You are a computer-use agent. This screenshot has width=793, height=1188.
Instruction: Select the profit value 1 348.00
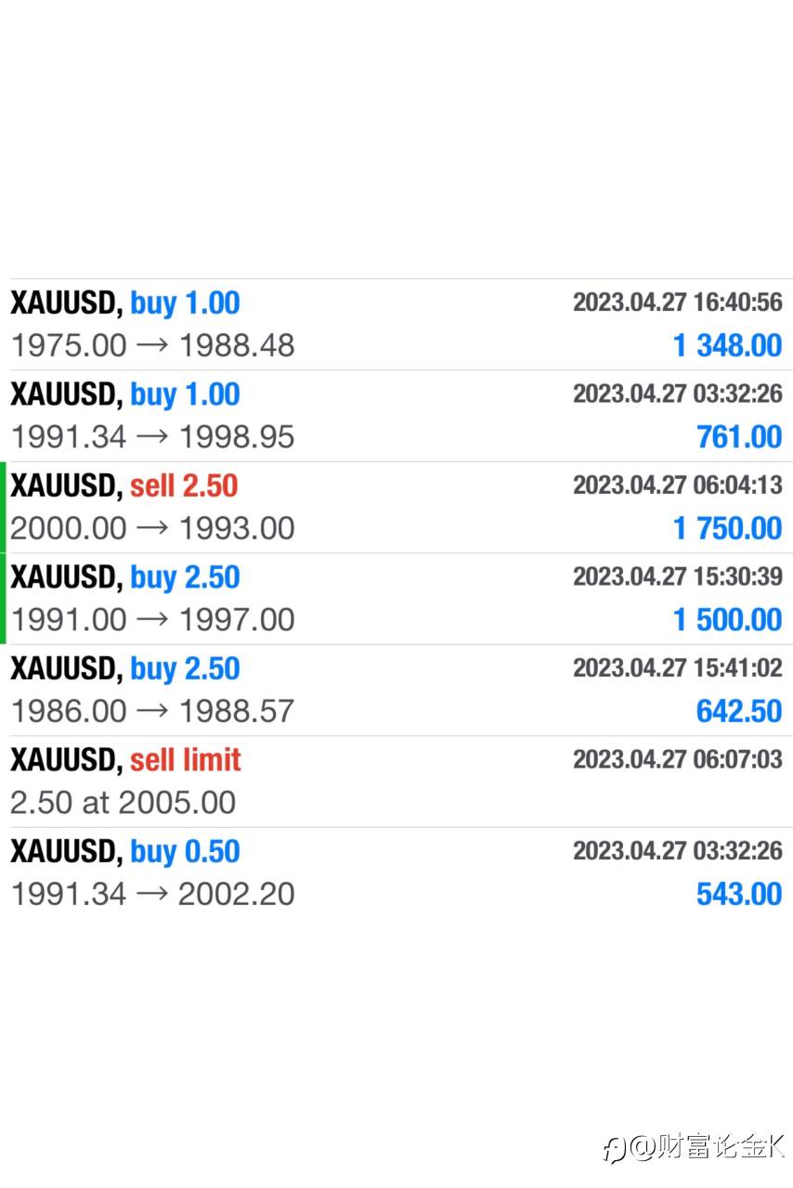click(x=727, y=345)
